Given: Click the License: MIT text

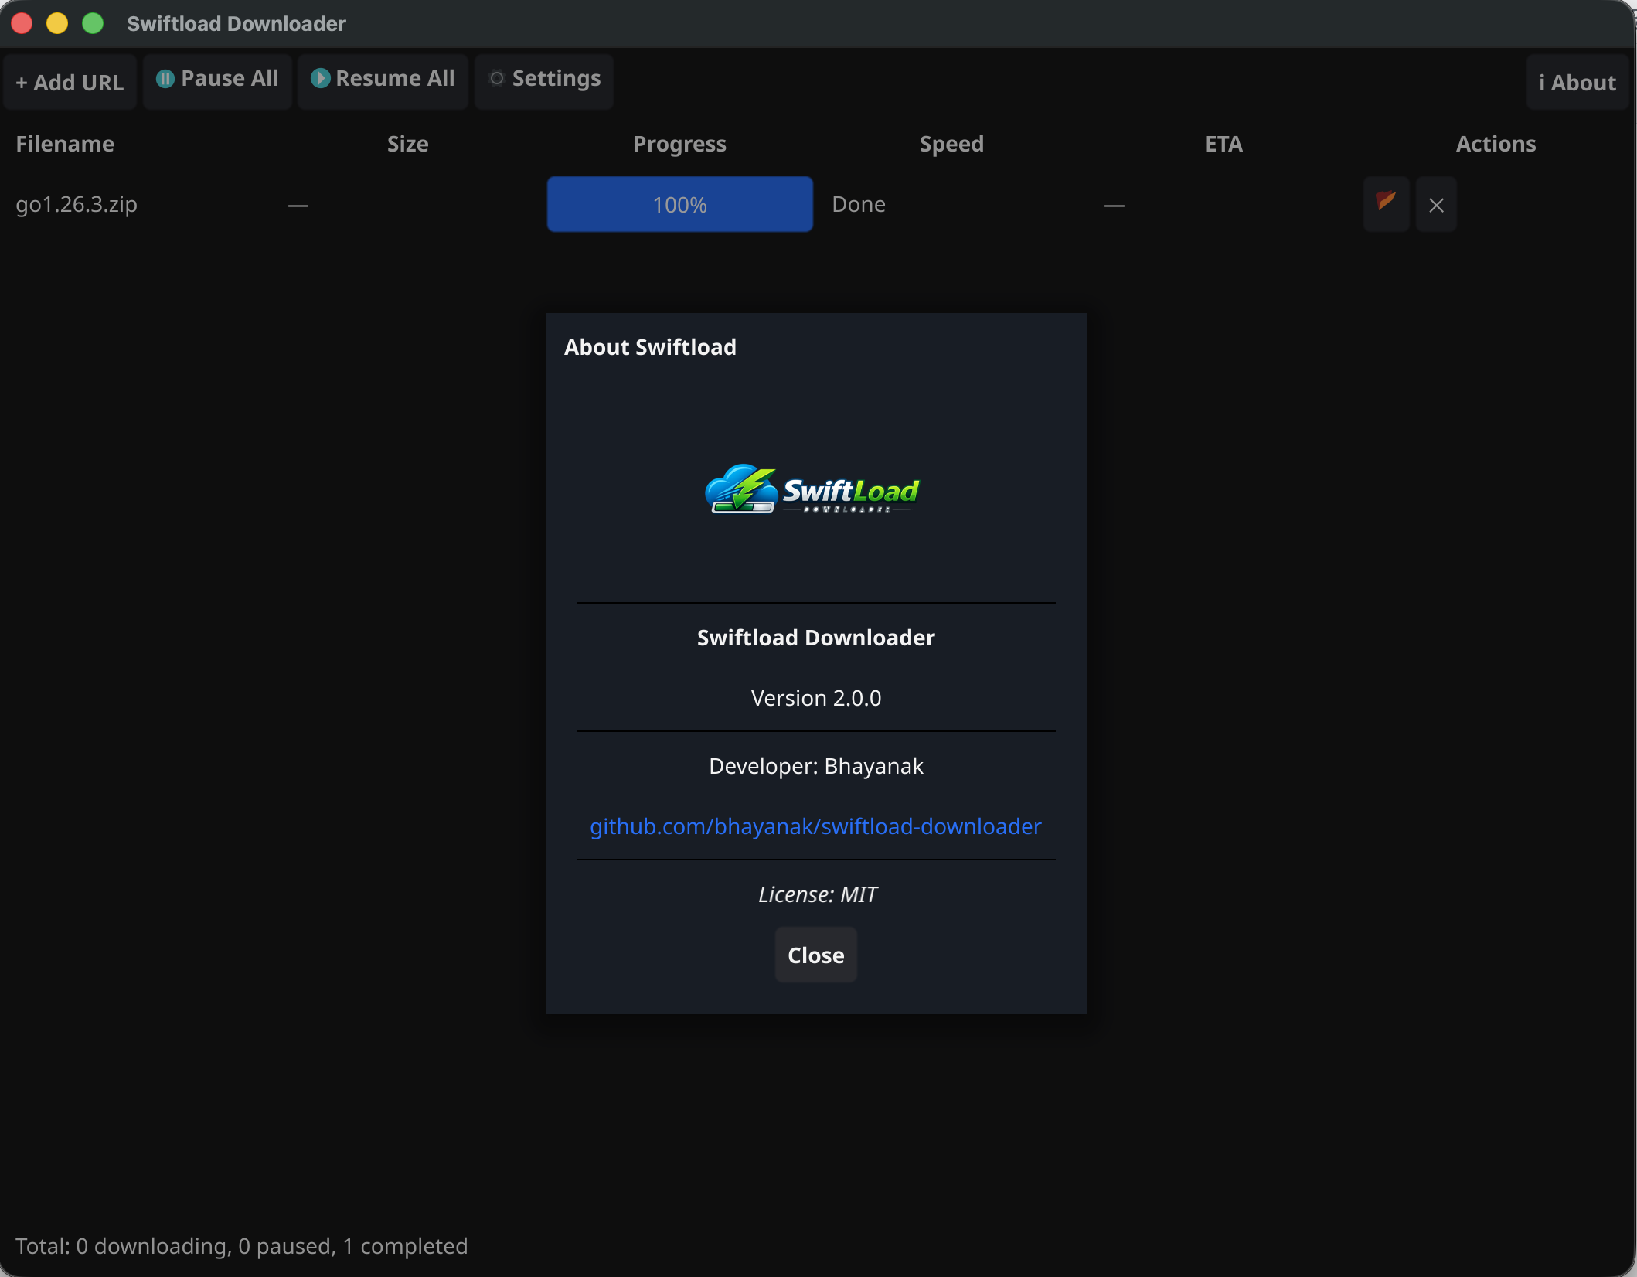Looking at the screenshot, I should 817,894.
